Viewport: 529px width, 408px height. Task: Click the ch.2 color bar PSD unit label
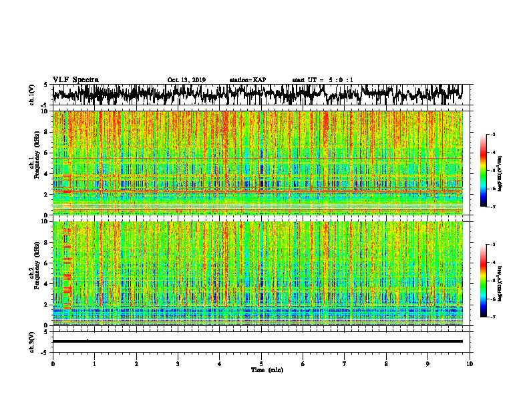click(x=500, y=283)
